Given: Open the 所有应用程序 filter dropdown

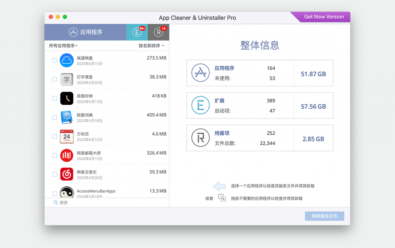Looking at the screenshot, I should (x=63, y=46).
